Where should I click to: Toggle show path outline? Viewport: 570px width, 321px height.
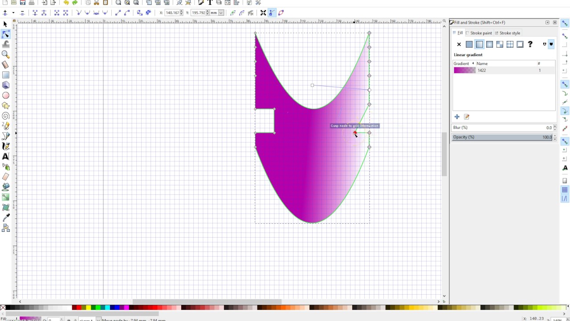(x=281, y=13)
